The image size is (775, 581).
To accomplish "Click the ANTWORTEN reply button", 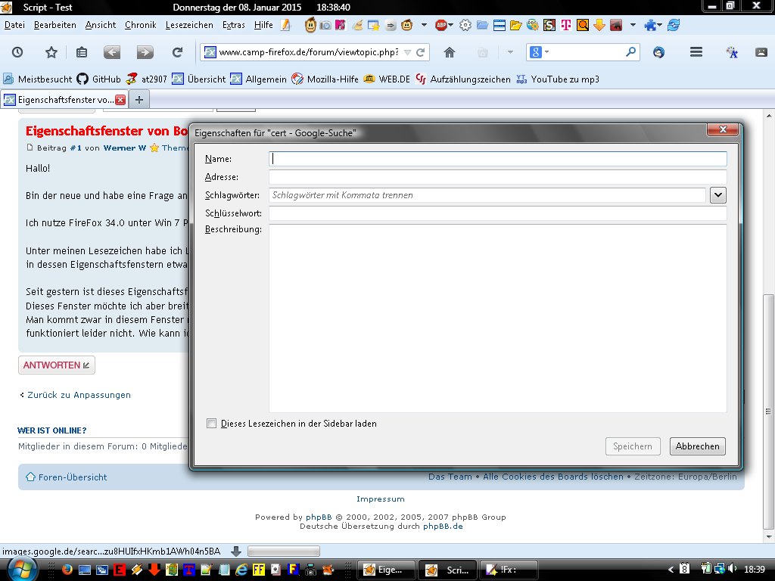I will tap(57, 365).
